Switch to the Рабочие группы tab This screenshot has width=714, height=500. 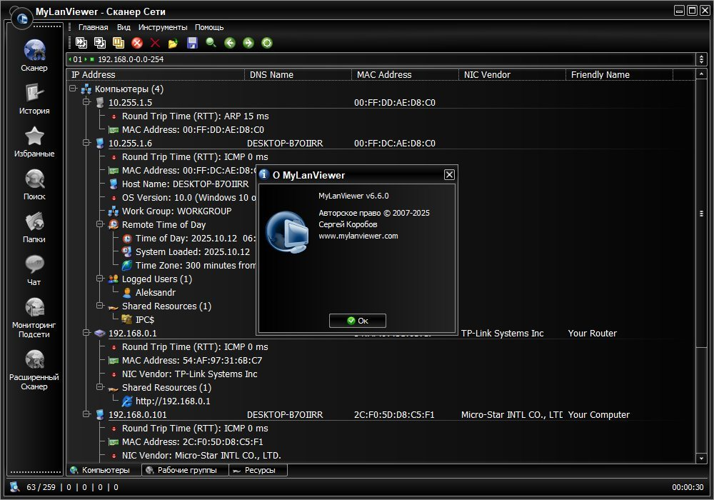click(185, 470)
